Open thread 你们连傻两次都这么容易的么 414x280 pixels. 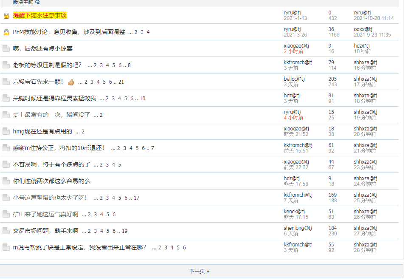click(51, 181)
